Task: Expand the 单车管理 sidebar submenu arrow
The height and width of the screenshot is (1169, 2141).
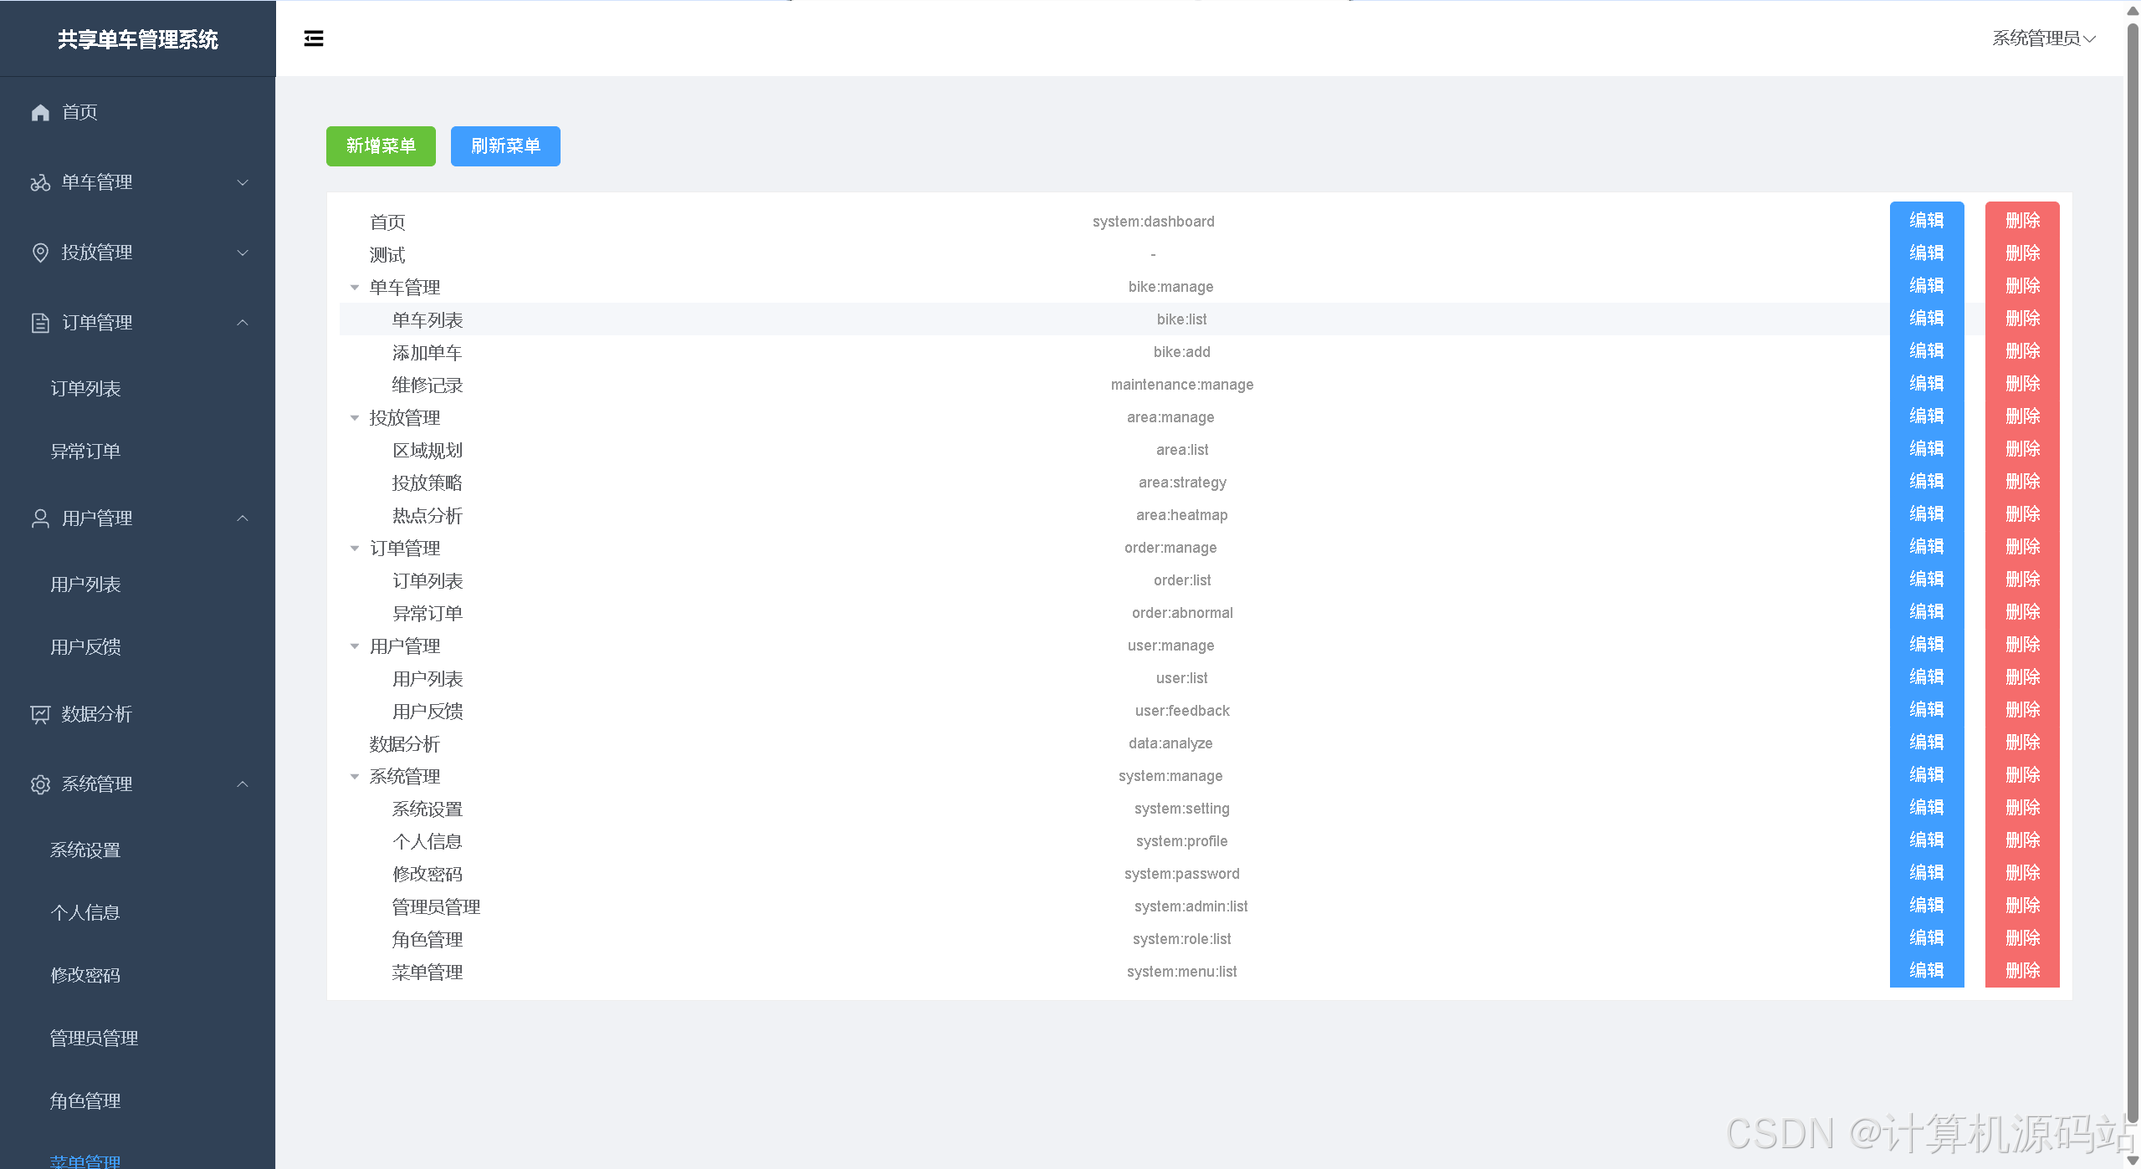Action: 243,182
